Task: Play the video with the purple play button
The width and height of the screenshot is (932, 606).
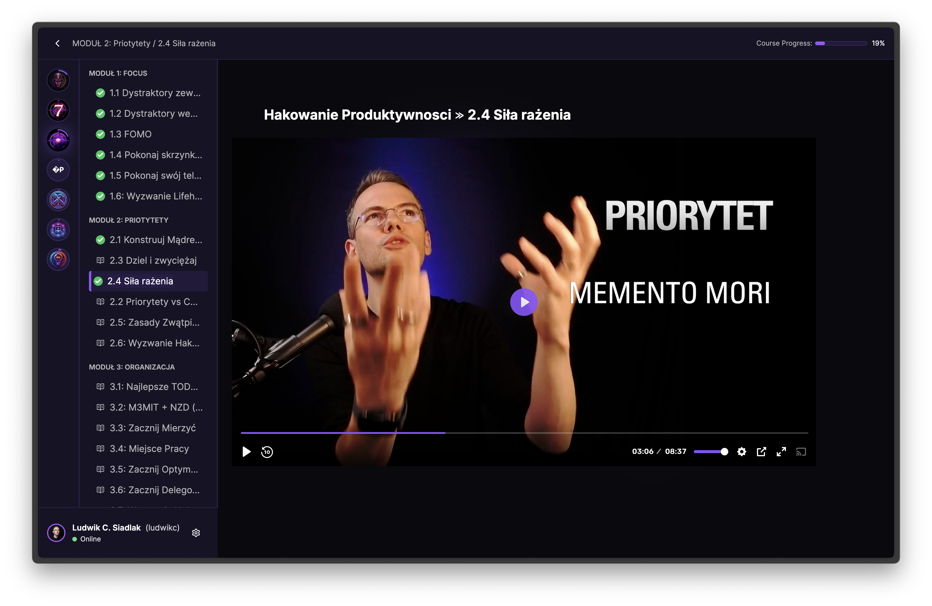Action: (524, 302)
